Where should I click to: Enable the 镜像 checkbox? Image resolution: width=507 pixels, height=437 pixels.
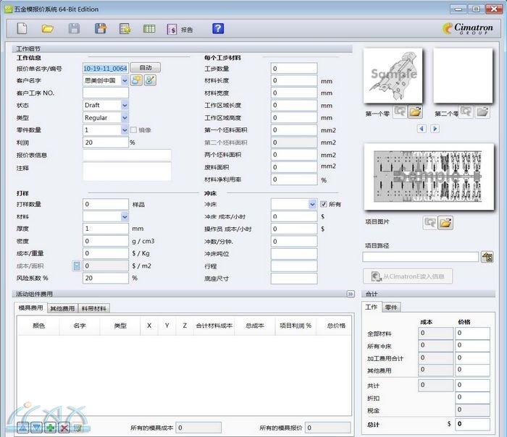coord(133,130)
